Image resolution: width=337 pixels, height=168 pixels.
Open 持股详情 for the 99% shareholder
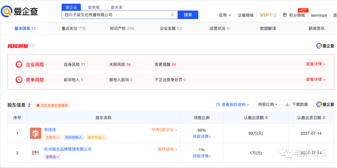click(x=202, y=137)
